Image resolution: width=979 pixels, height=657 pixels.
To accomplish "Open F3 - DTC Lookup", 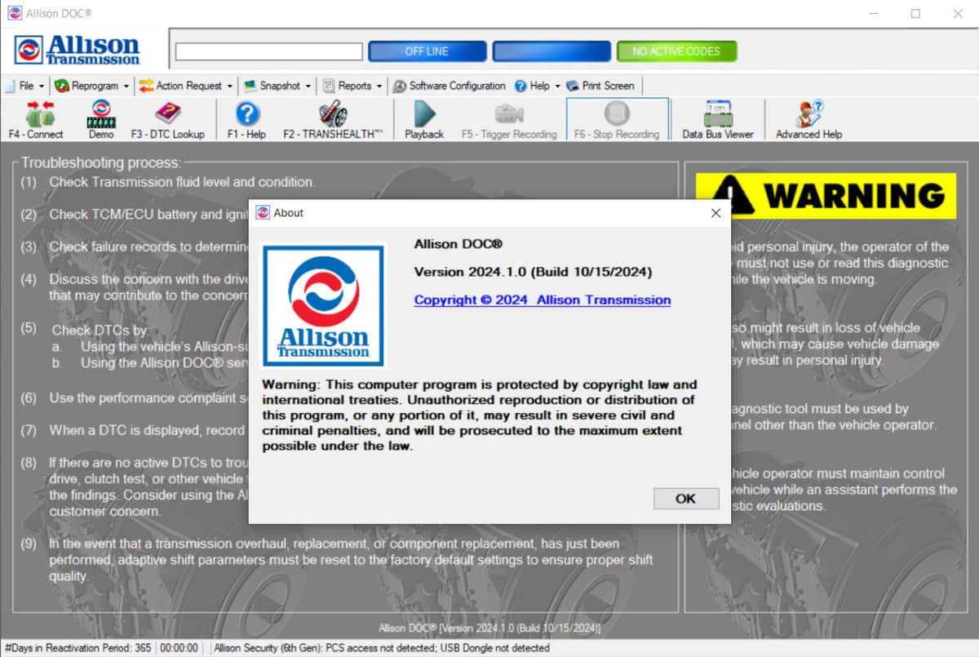I will (x=168, y=118).
